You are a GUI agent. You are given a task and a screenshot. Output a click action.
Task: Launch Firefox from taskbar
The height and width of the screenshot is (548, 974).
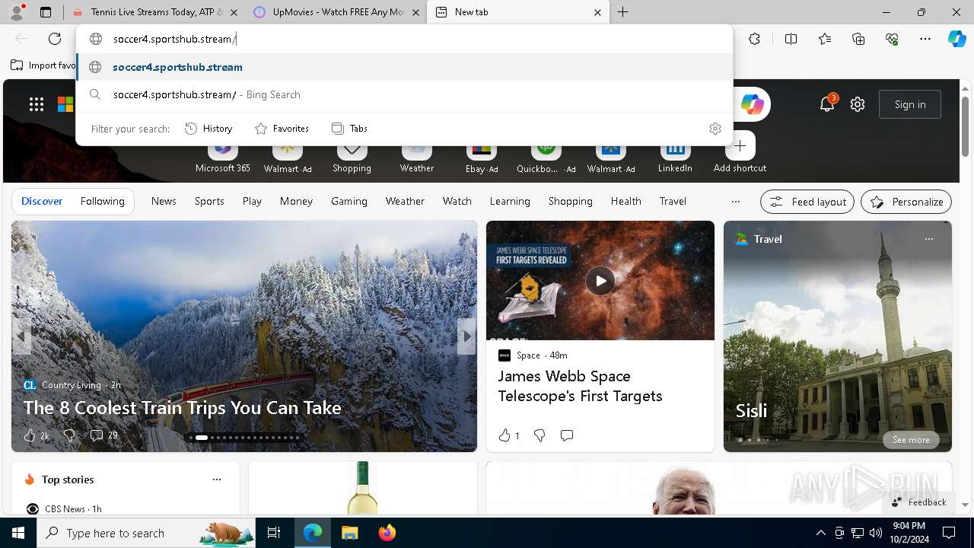(x=387, y=533)
